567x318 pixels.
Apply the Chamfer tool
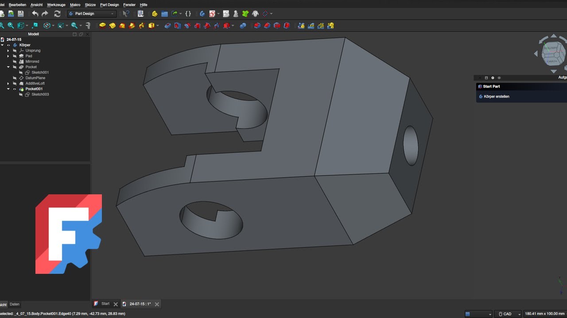(x=267, y=26)
